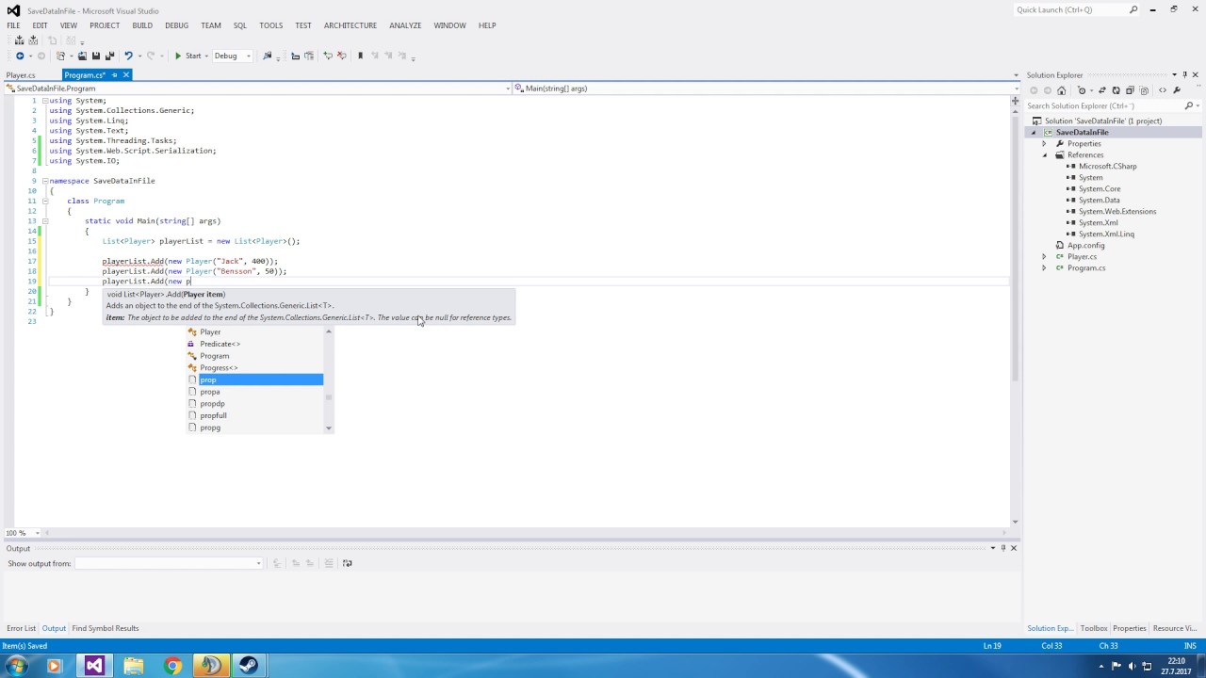1206x678 pixels.
Task: Open the Undo history dropdown arrow
Action: coord(139,56)
